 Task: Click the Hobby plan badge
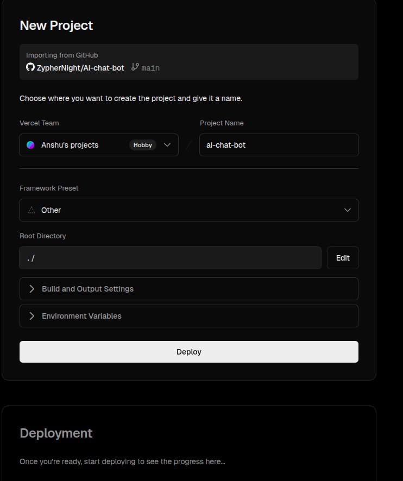[x=143, y=145]
